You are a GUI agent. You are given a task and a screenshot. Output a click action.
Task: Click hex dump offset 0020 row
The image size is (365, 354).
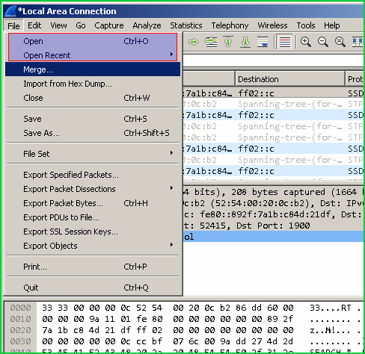[x=20, y=330]
